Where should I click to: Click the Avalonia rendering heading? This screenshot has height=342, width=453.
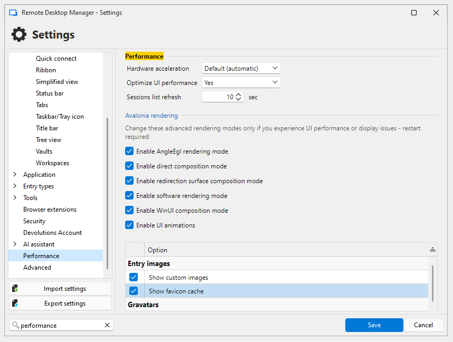(x=152, y=115)
